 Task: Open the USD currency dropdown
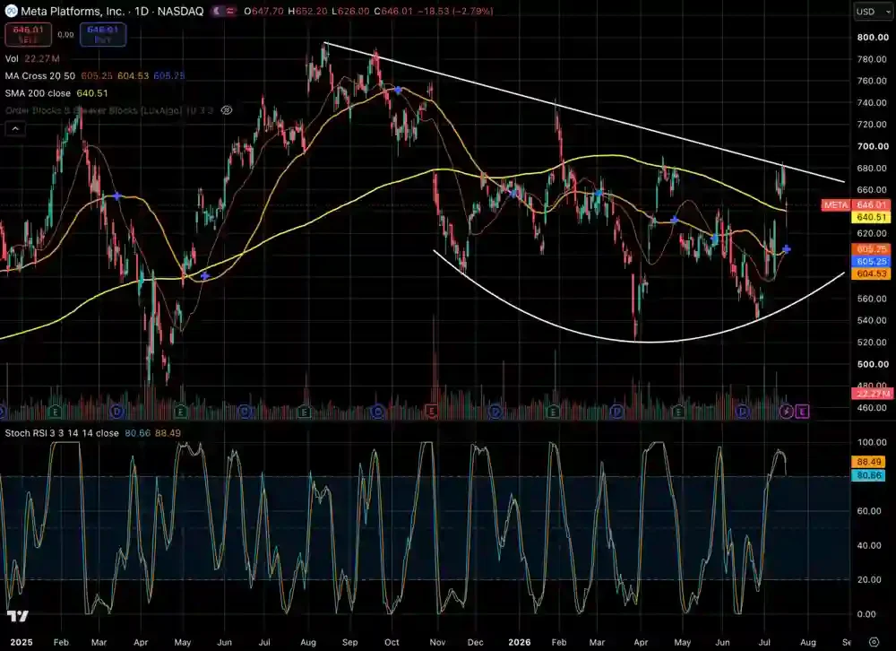(873, 12)
